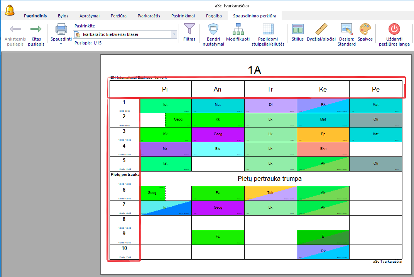The width and height of the screenshot is (414, 277).
Task: Open Bendri nustatymai shield settings
Action: click(x=213, y=29)
